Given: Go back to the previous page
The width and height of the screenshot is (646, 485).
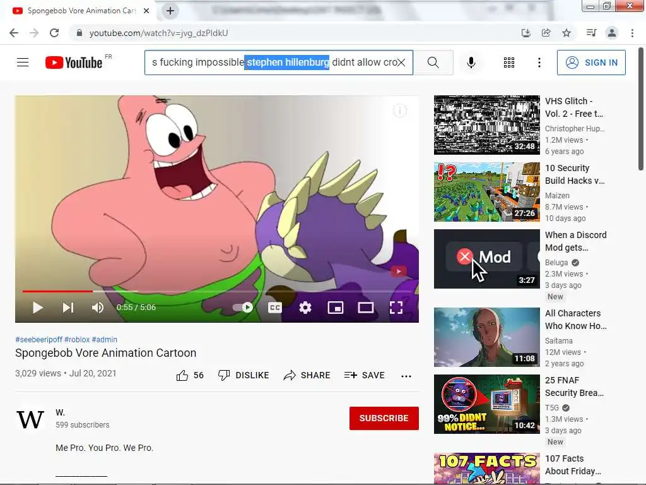Looking at the screenshot, I should pyautogui.click(x=14, y=33).
